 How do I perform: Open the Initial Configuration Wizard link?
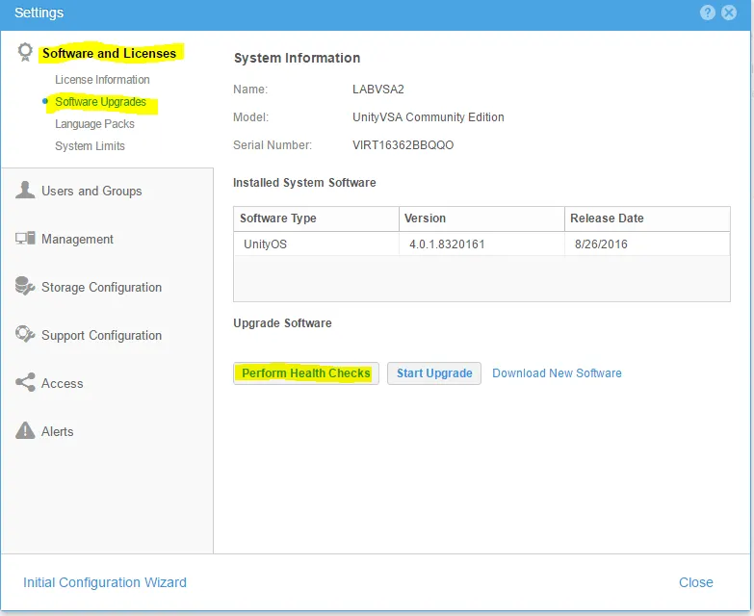[105, 582]
